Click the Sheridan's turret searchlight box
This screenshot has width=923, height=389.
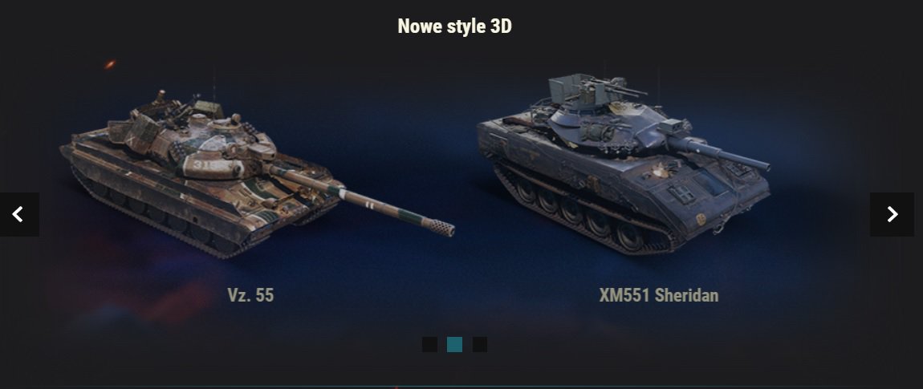pyautogui.click(x=669, y=127)
